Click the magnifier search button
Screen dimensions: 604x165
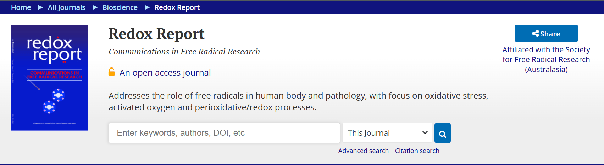click(x=442, y=133)
